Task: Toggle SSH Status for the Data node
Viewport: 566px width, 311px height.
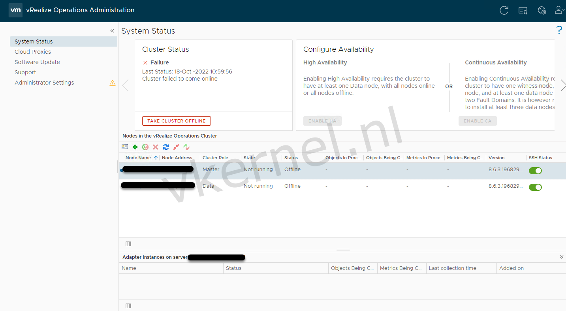Action: click(x=535, y=187)
